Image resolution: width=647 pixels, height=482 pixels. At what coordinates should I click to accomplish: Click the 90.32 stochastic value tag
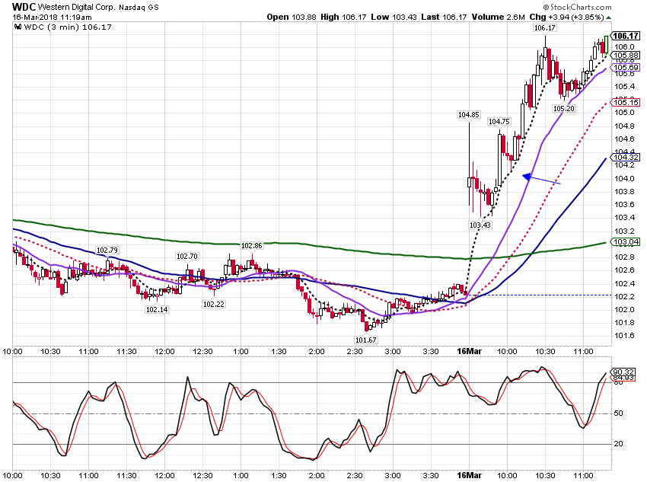(623, 372)
